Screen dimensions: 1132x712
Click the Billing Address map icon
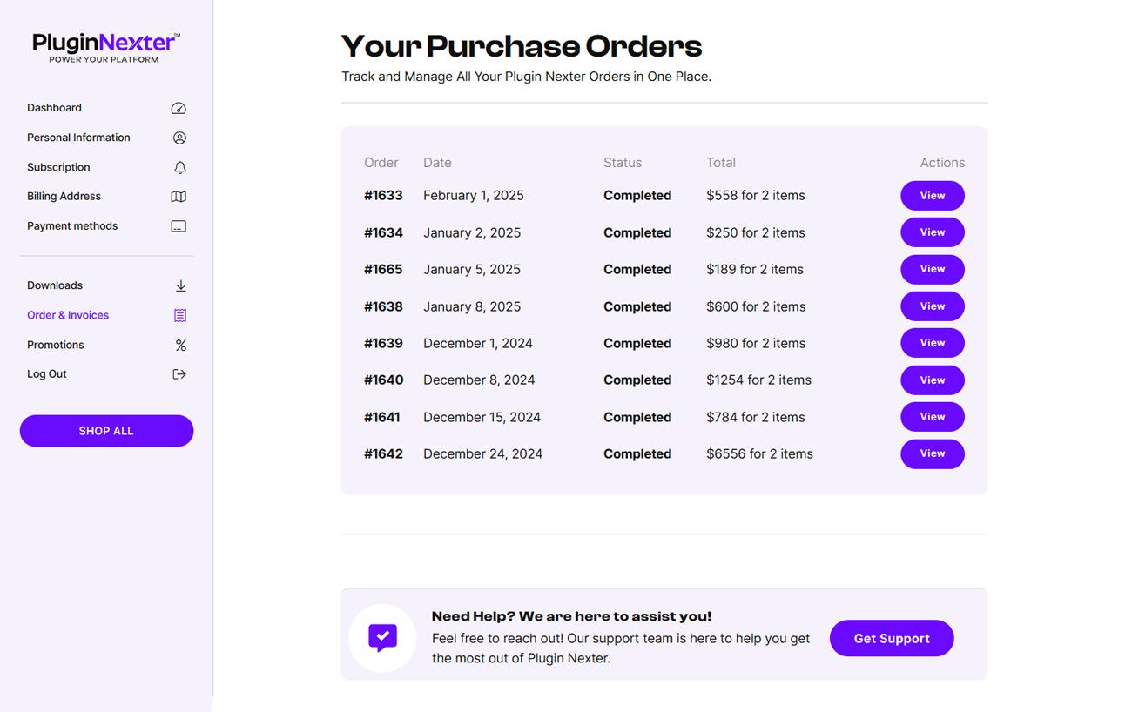[x=179, y=197]
